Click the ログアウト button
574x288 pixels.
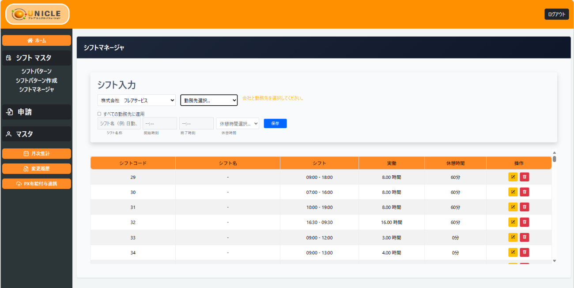556,14
